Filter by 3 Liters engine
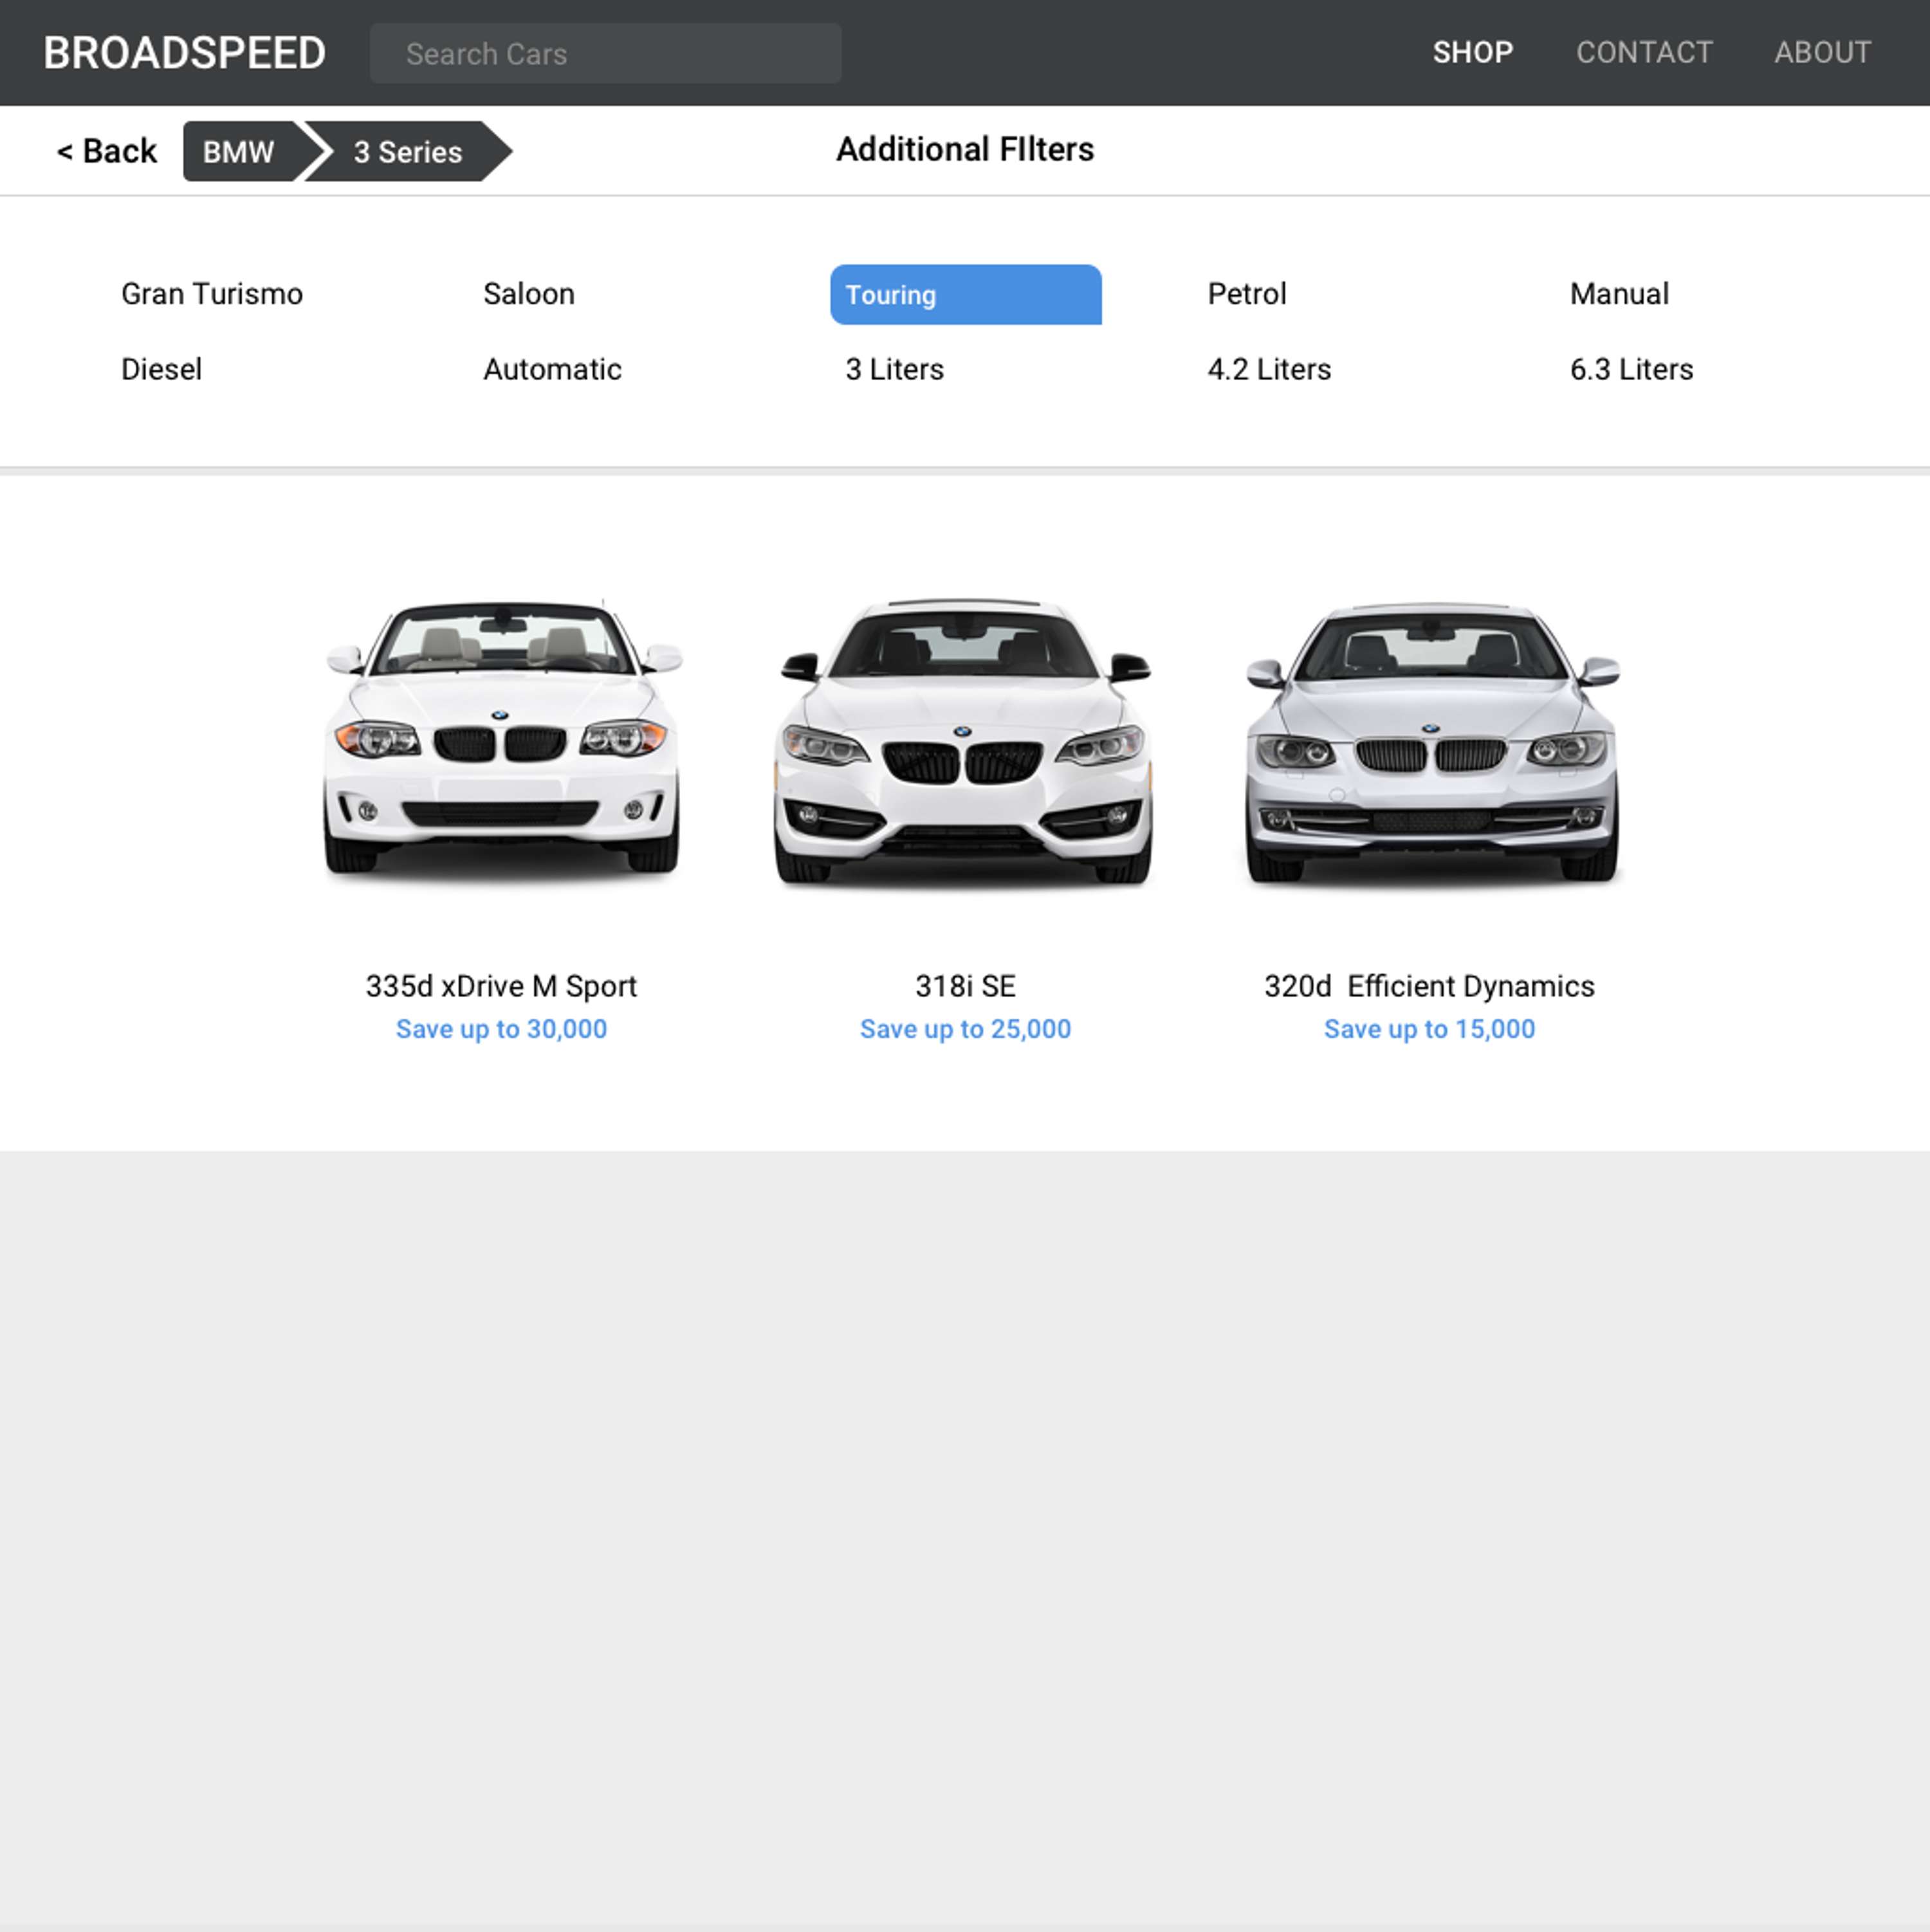 click(x=894, y=369)
